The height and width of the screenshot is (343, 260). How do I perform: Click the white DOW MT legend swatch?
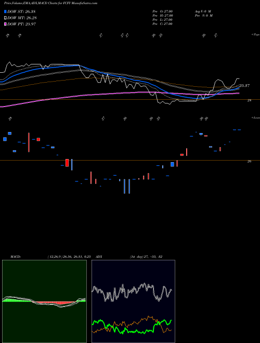point(5,18)
